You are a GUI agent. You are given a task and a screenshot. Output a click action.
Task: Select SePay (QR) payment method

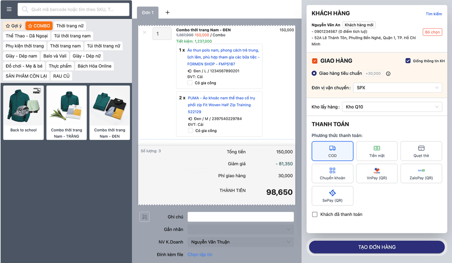click(332, 196)
